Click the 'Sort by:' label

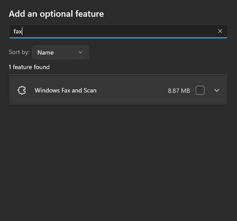pos(19,52)
